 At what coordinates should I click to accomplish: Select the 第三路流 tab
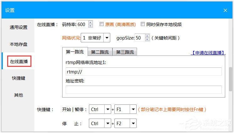[x=125, y=52]
